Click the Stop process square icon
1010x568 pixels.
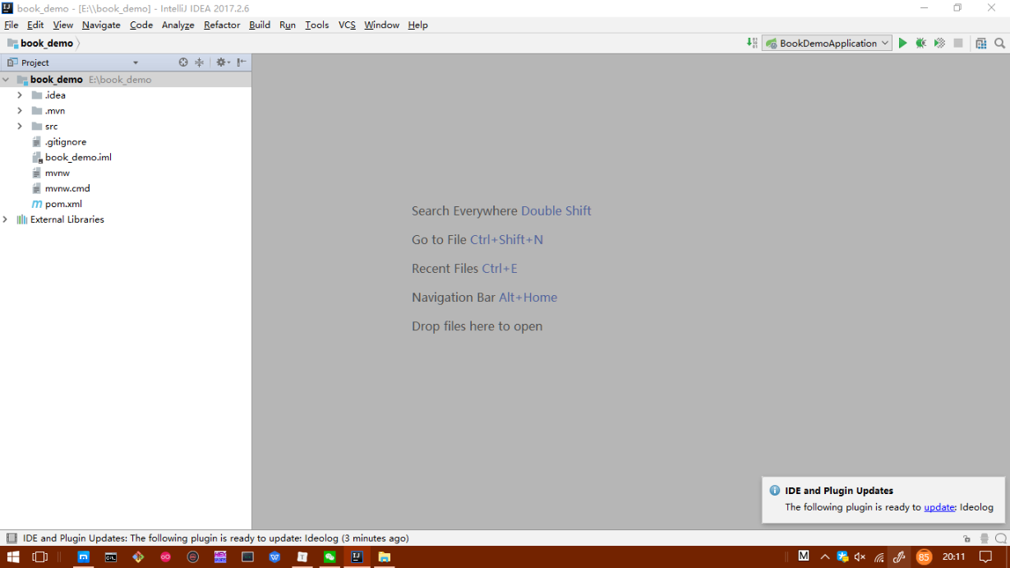tap(958, 44)
